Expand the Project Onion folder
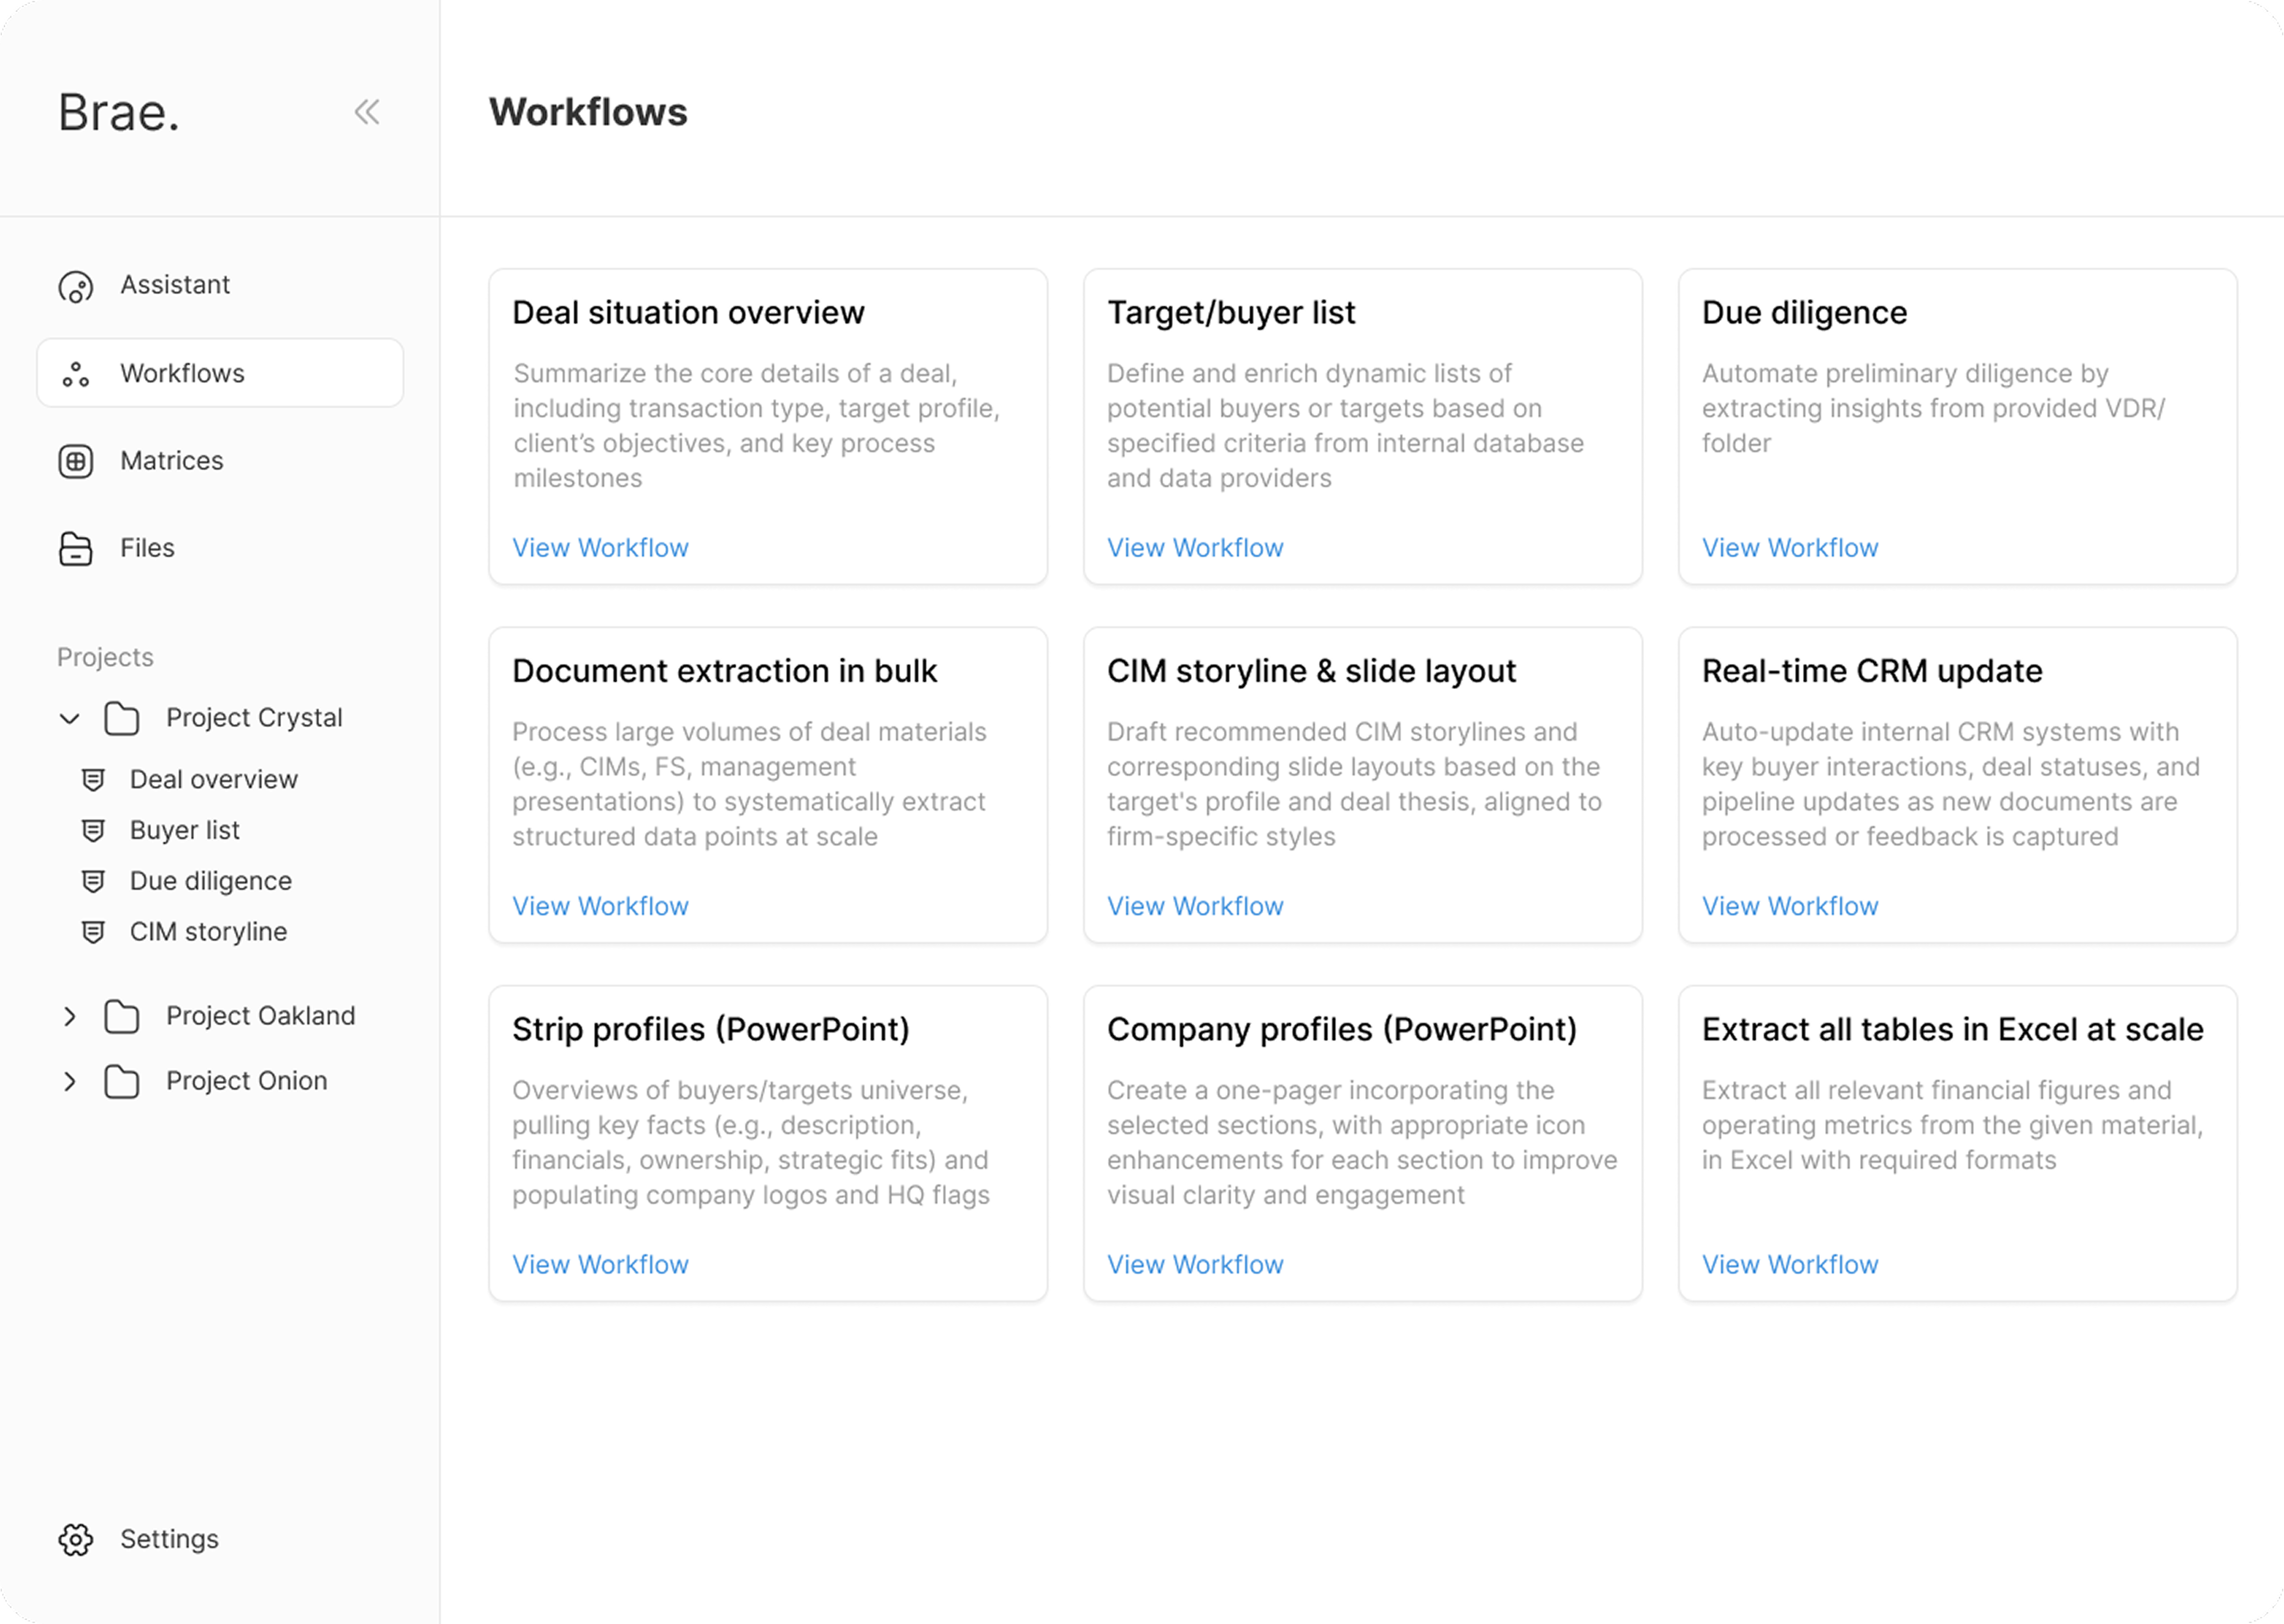Screen dimensions: 2284x1624 coord(69,1081)
